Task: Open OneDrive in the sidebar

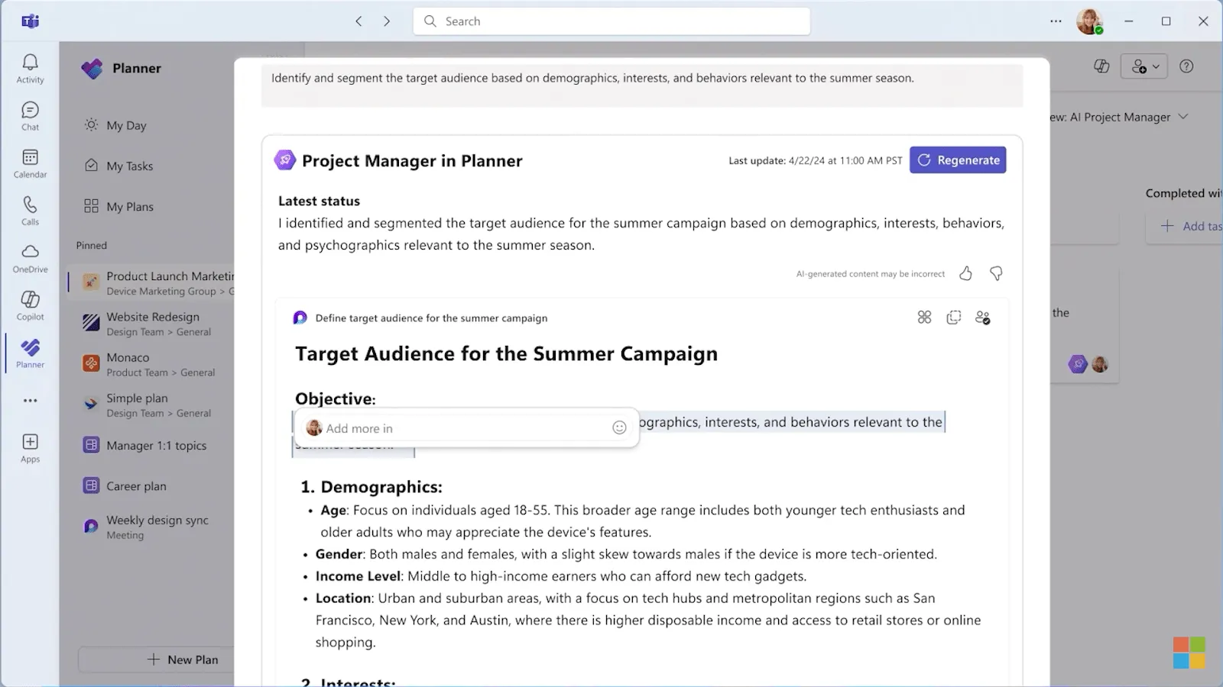Action: pos(30,258)
